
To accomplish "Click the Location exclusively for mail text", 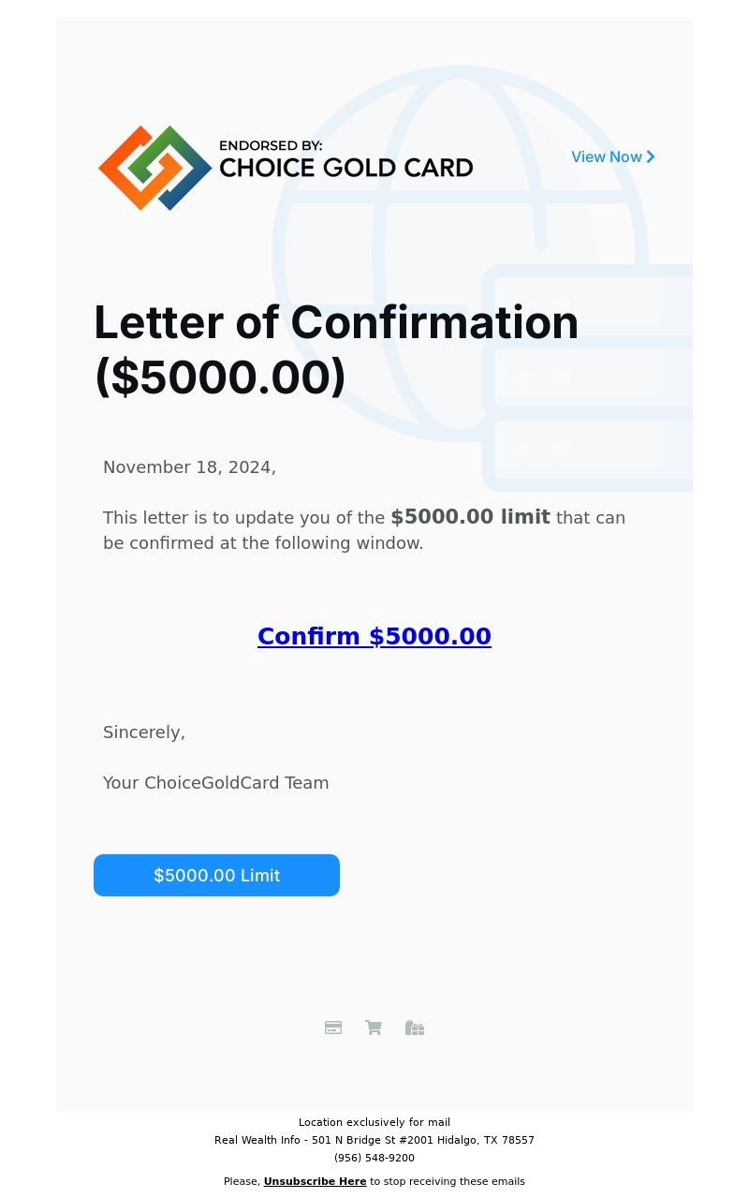I will coord(374,1122).
